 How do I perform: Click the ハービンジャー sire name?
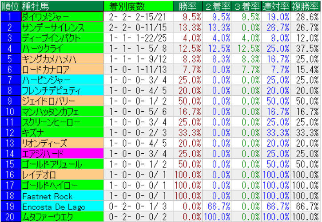[x=62, y=80]
